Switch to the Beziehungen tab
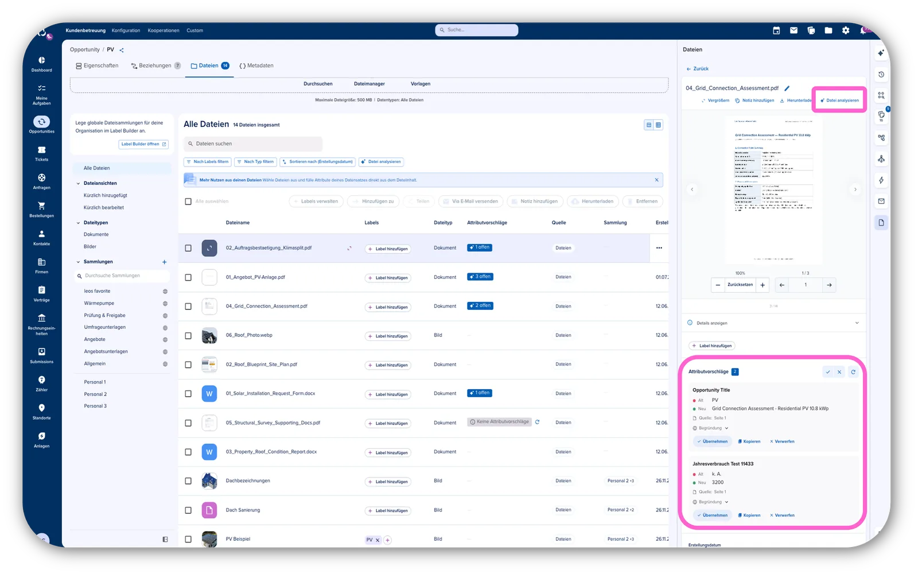The width and height of the screenshot is (918, 574). [x=155, y=66]
